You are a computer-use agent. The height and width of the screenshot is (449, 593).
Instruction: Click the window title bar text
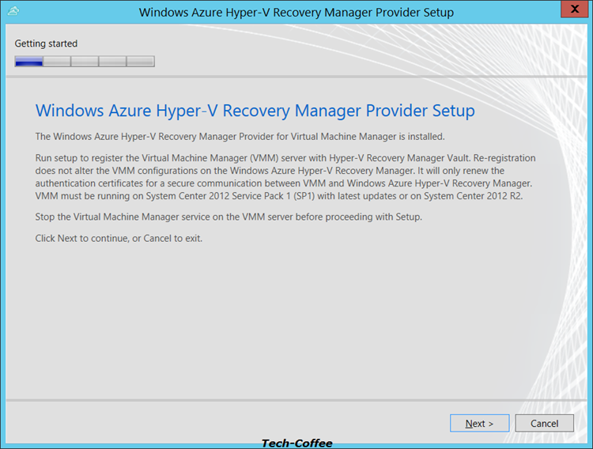click(x=296, y=12)
